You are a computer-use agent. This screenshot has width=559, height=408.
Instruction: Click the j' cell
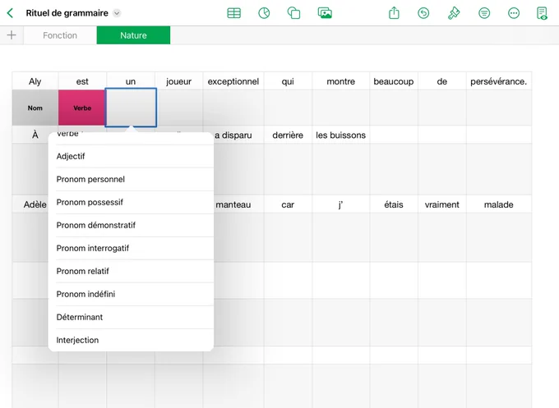[x=341, y=204]
